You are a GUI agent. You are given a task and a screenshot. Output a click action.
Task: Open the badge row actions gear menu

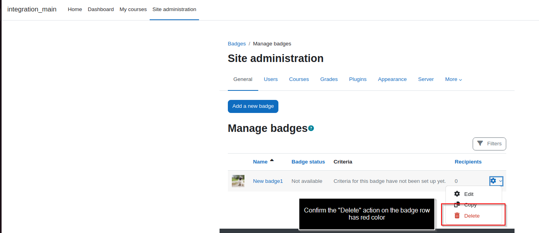[x=496, y=181]
